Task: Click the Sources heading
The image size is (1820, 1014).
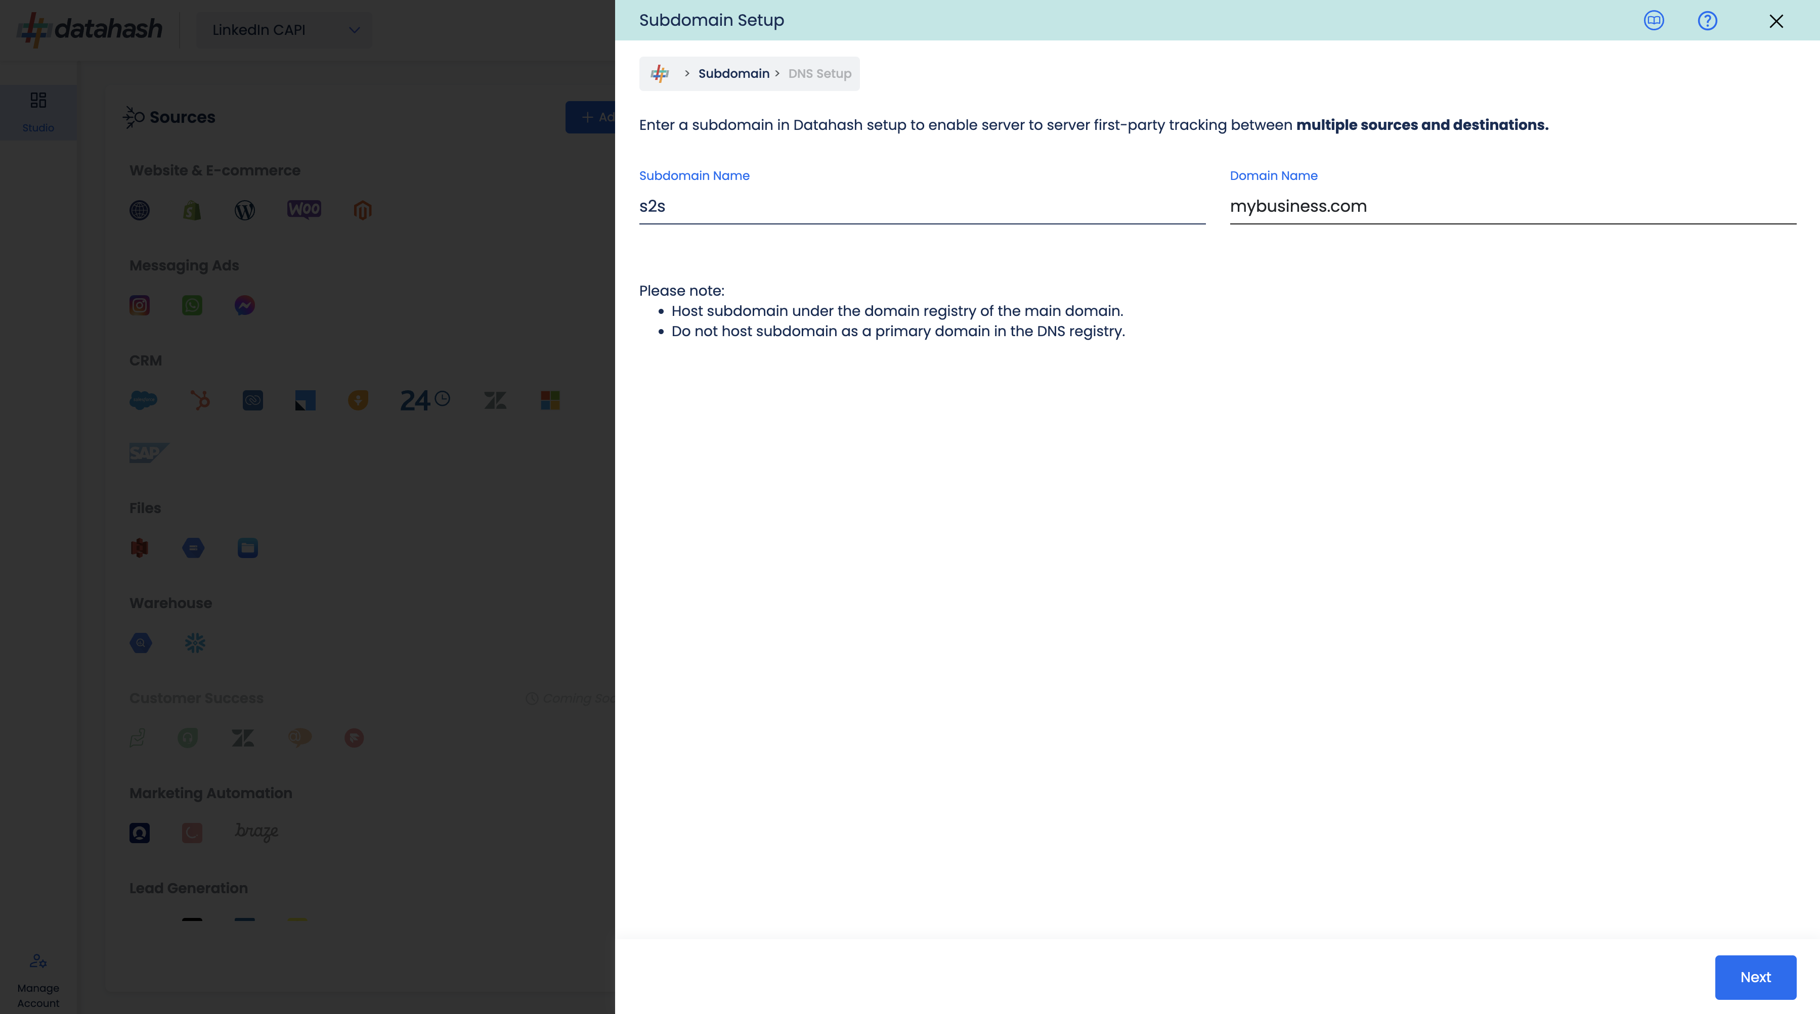Action: click(x=182, y=117)
